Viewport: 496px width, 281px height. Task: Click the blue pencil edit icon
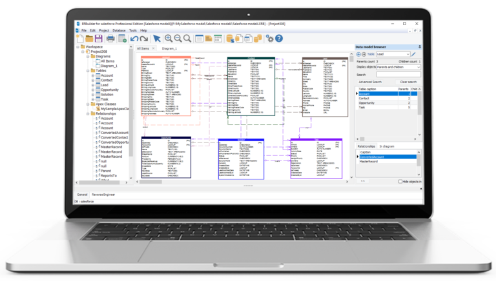click(413, 54)
